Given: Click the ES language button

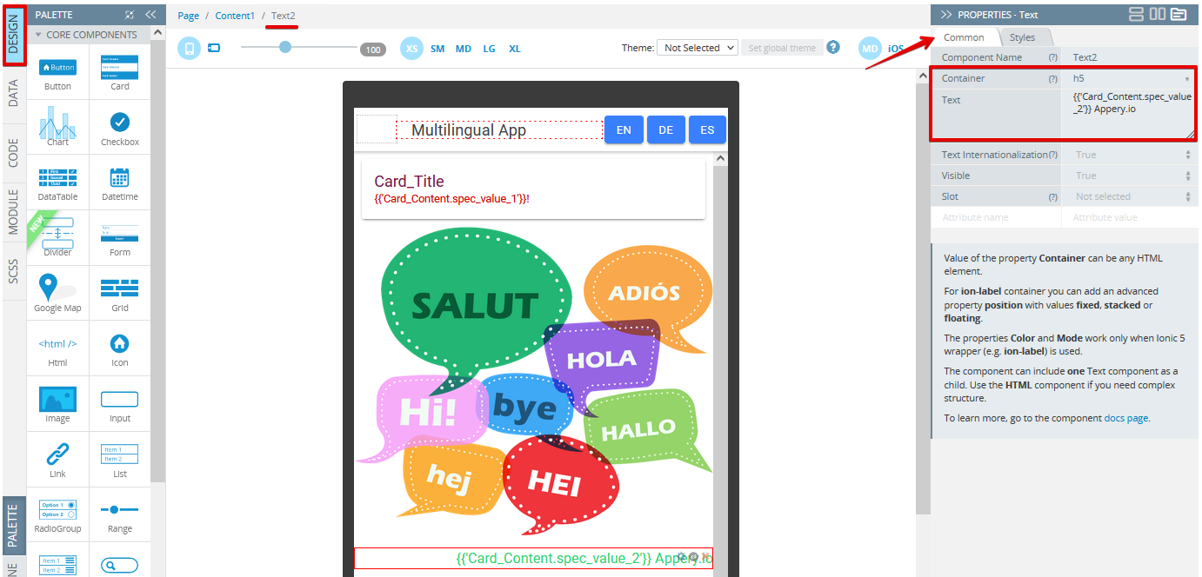Looking at the screenshot, I should [x=707, y=130].
